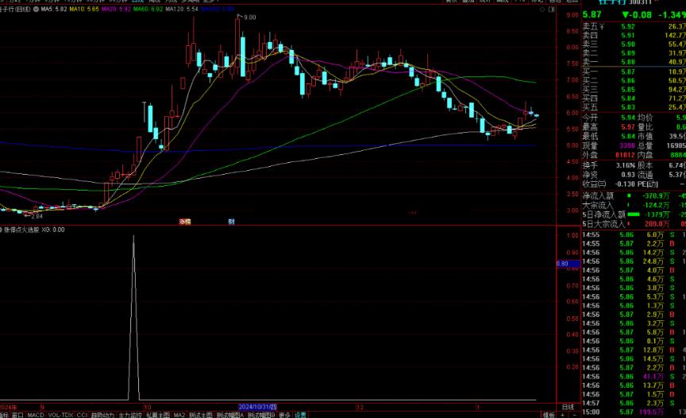Click the 收益 -0.130 value
This screenshot has height=418, width=686.
(x=625, y=184)
